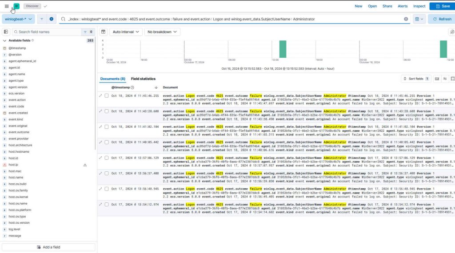Refresh the query results
The width and height of the screenshot is (455, 253).
442,19
